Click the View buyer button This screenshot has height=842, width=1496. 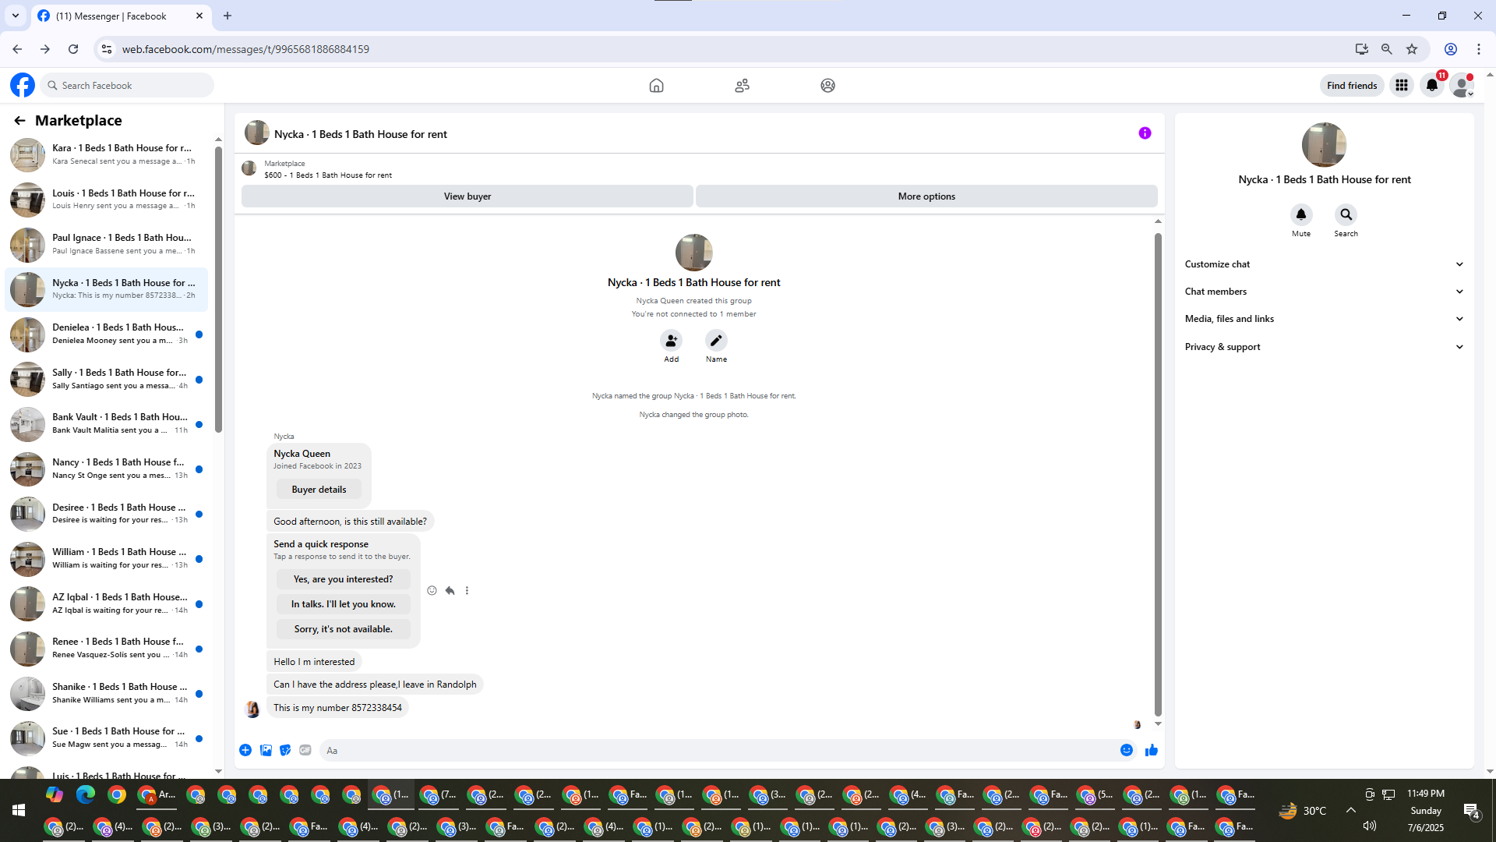467,196
